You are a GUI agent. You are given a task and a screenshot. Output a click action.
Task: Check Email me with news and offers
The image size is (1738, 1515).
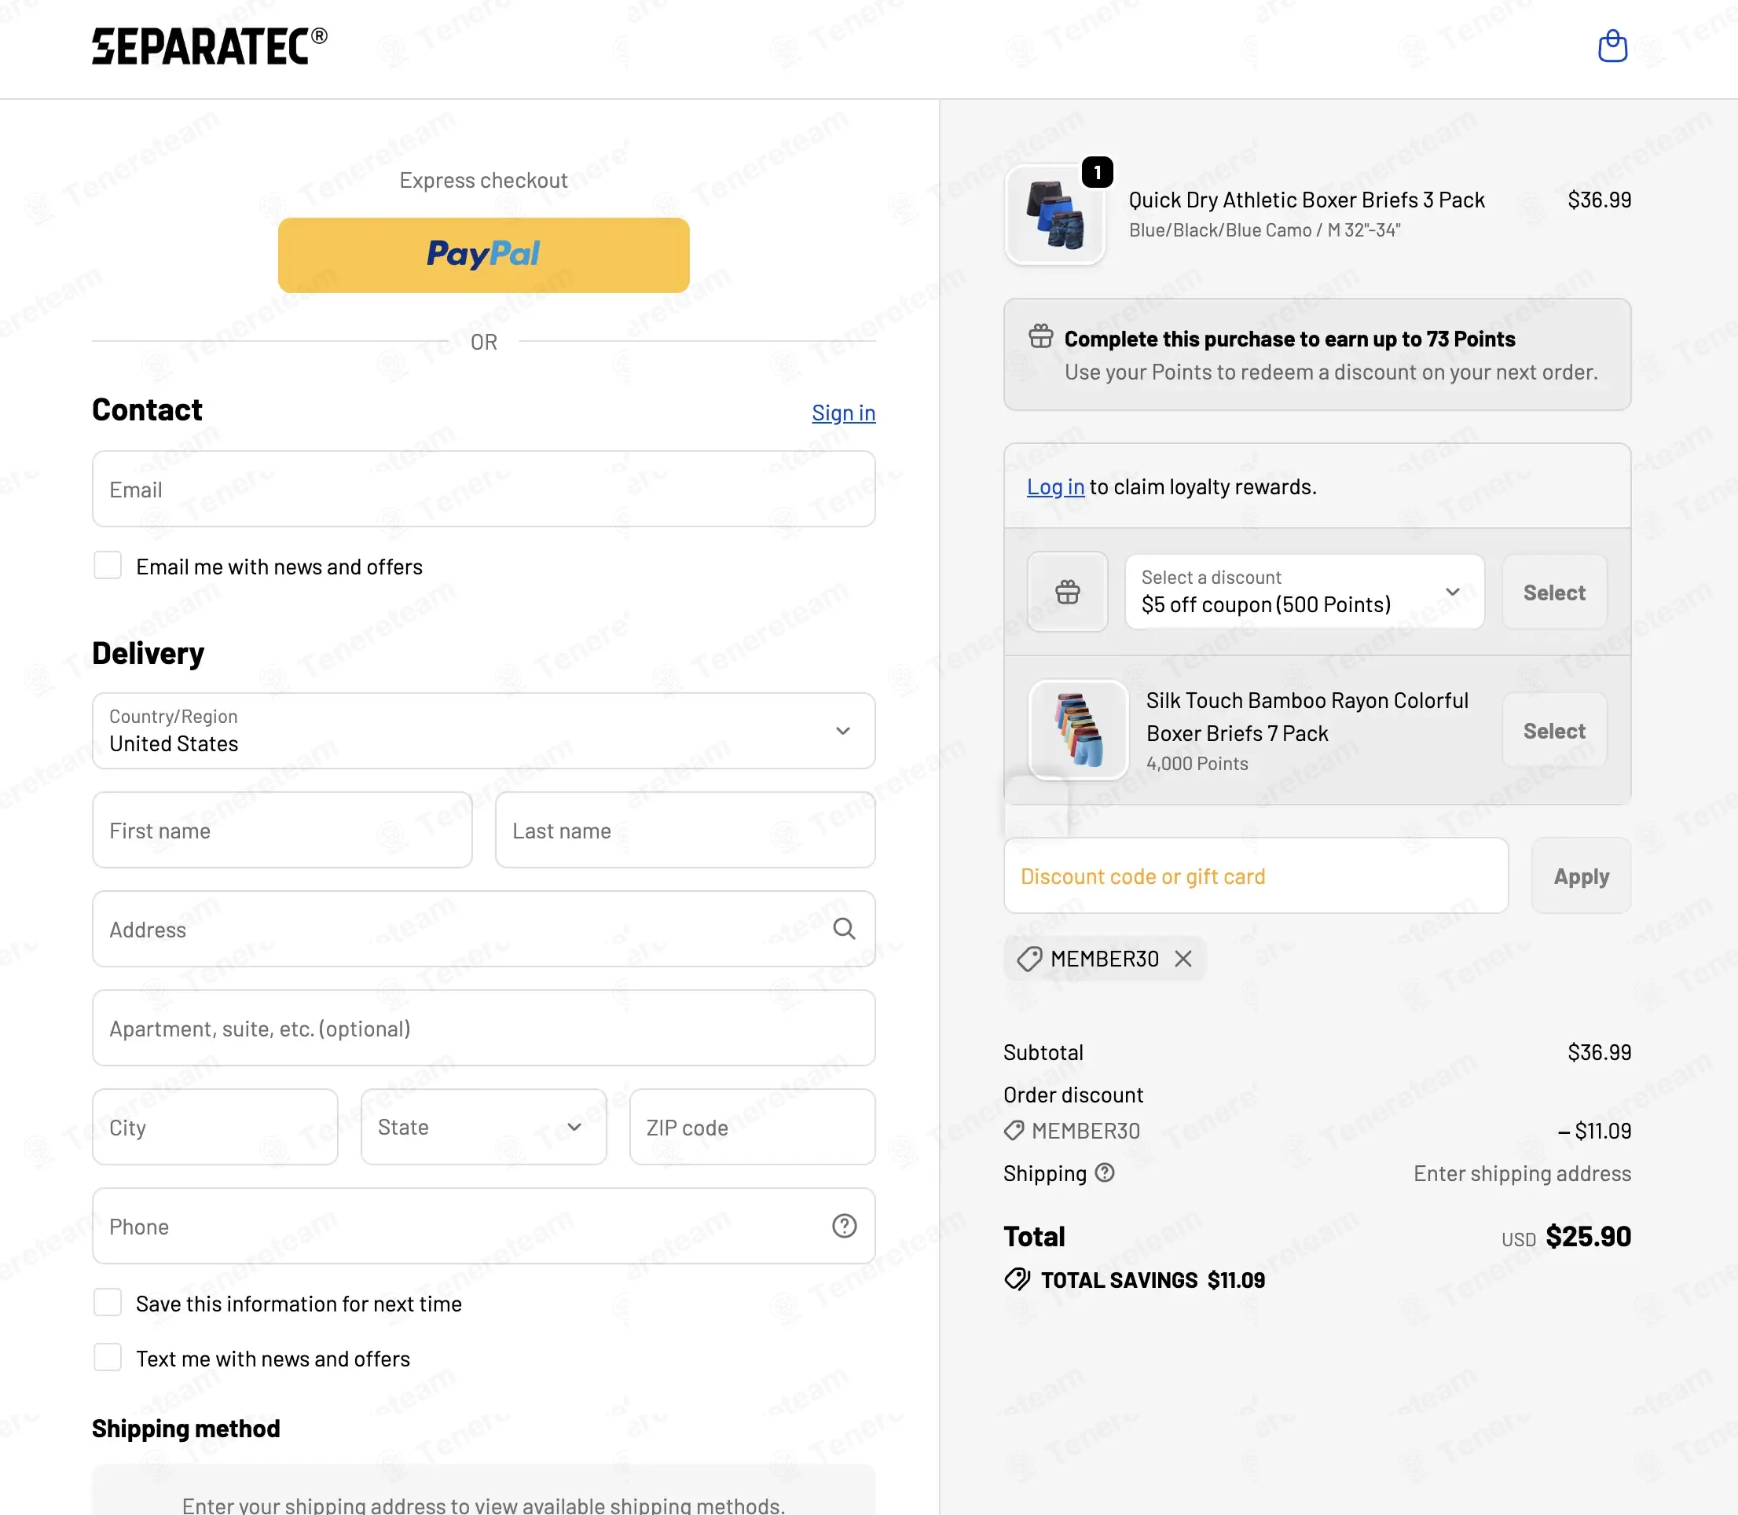pyautogui.click(x=108, y=566)
